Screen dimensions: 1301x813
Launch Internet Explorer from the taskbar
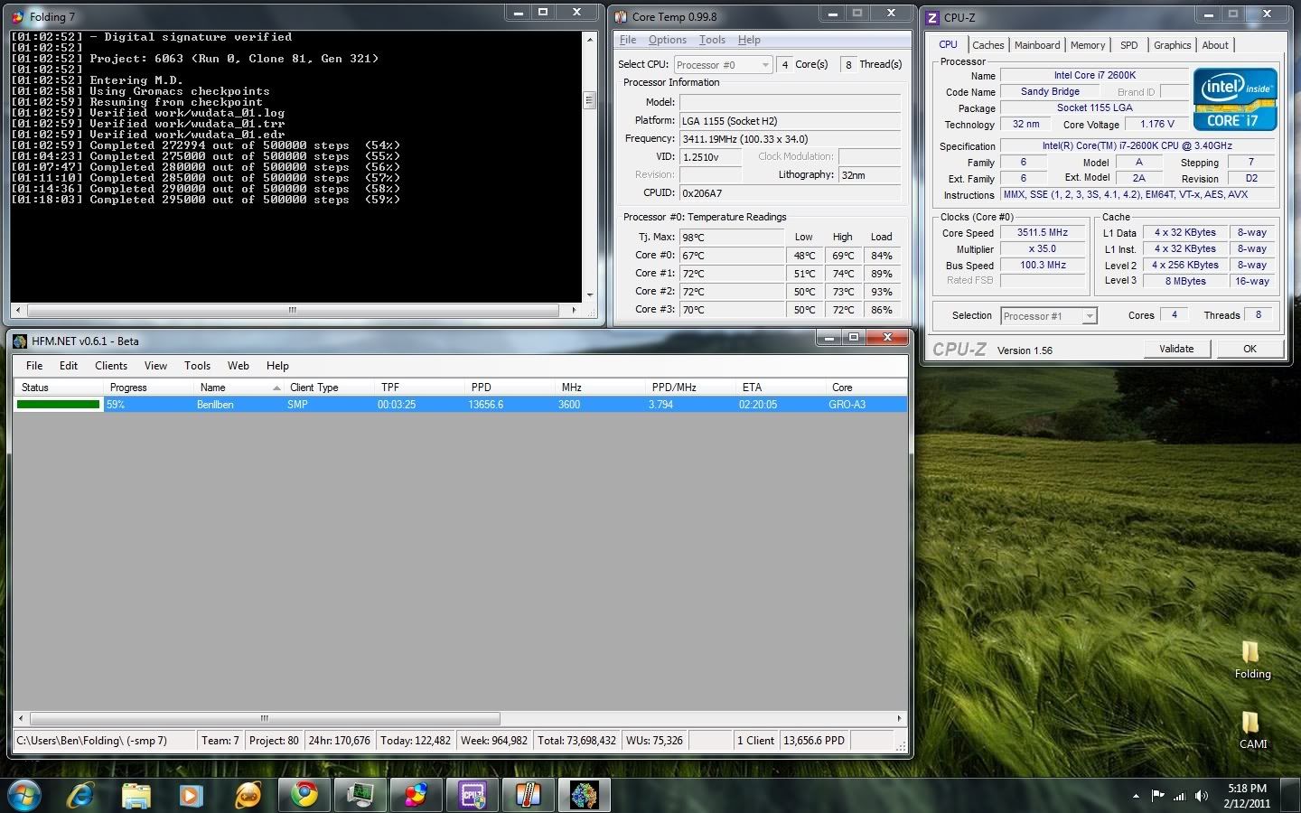(81, 795)
